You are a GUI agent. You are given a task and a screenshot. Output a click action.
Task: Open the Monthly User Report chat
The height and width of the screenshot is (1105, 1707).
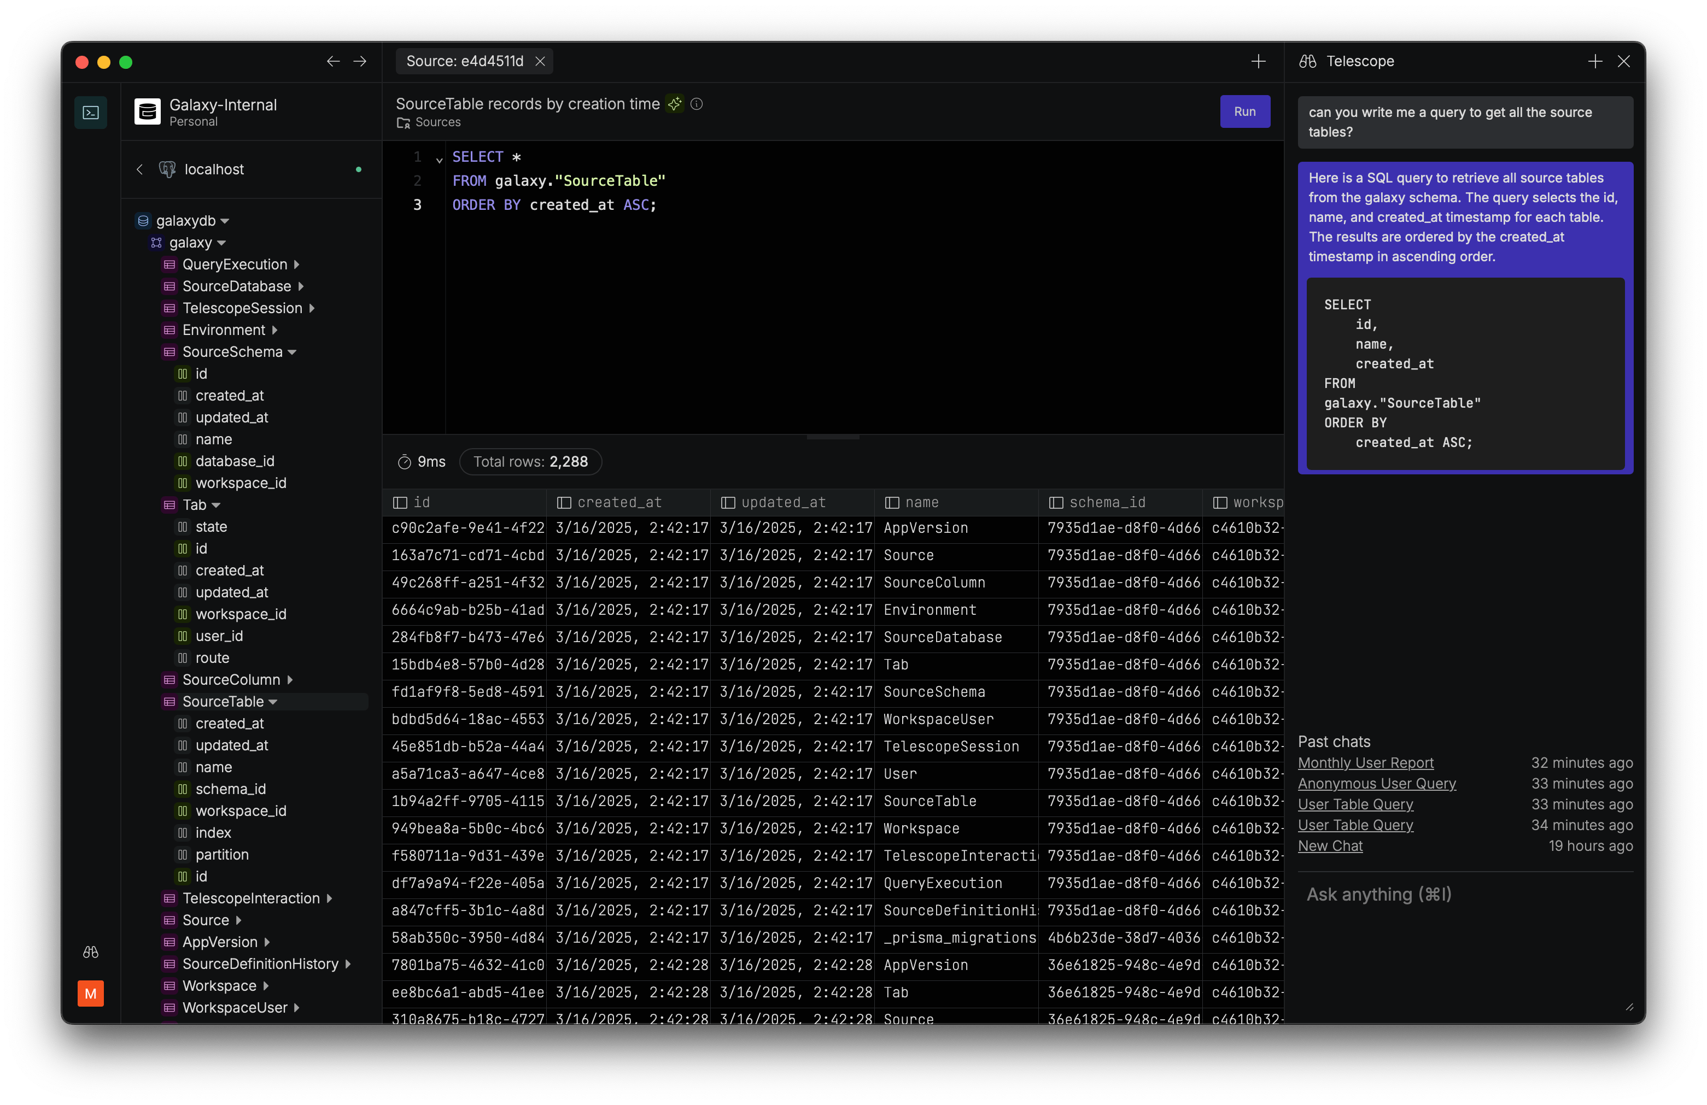pos(1365,763)
